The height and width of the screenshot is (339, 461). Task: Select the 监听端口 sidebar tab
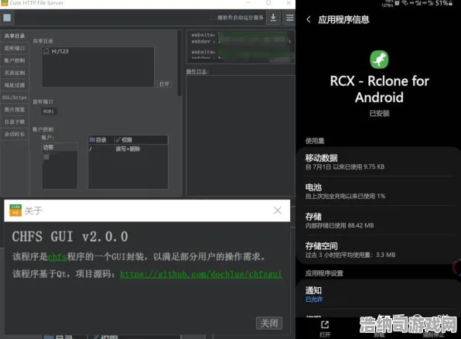point(15,48)
